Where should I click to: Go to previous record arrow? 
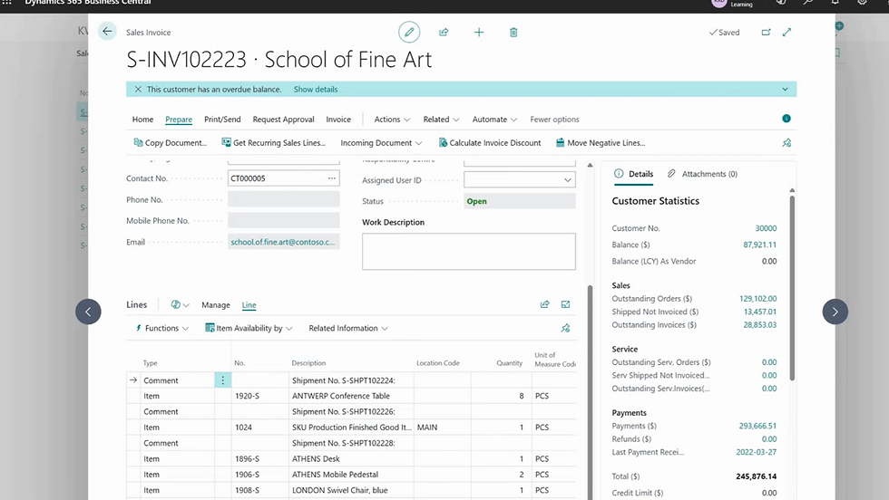[x=89, y=312]
